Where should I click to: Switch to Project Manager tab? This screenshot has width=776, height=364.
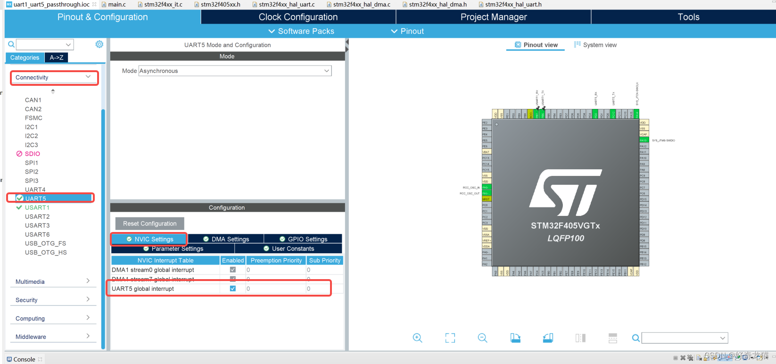point(494,17)
